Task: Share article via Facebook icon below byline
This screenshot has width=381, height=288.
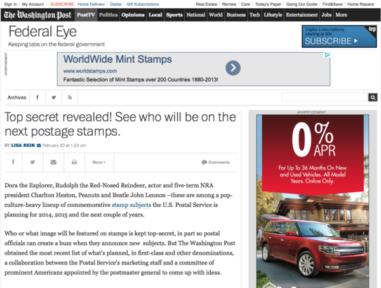Action: tap(13, 162)
